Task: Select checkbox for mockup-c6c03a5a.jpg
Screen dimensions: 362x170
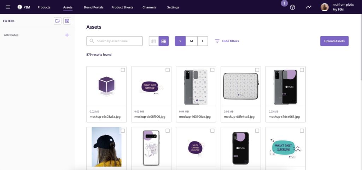Action: 123,70
